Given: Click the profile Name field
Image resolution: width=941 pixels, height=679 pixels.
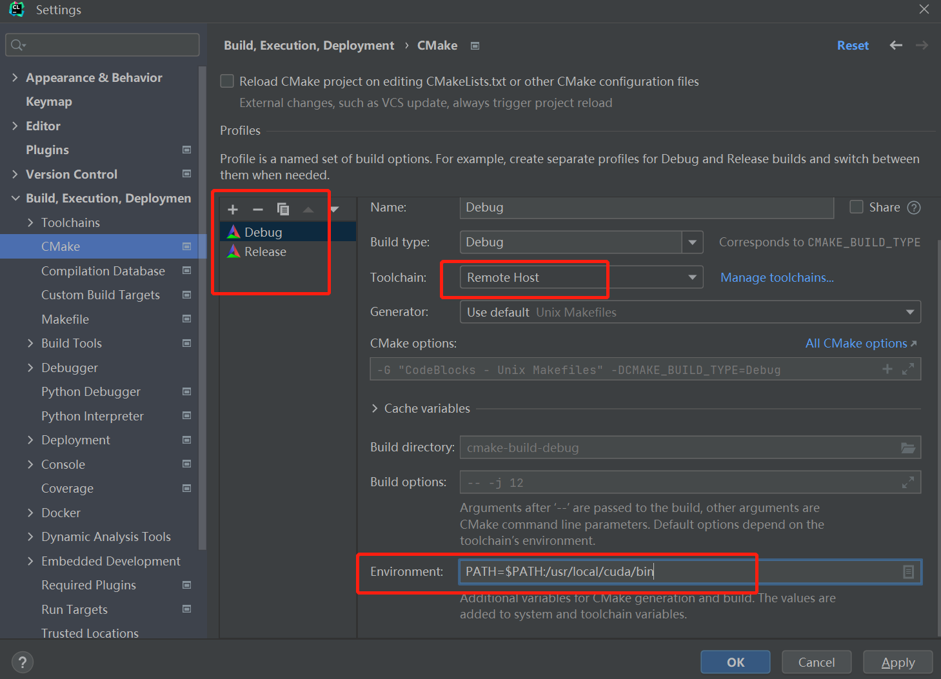Looking at the screenshot, I should [x=647, y=208].
